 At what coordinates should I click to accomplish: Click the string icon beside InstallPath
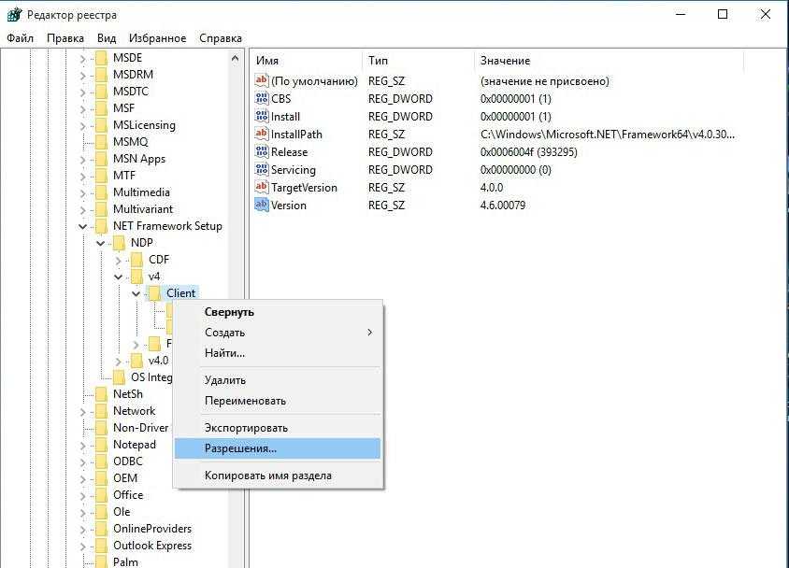[262, 135]
